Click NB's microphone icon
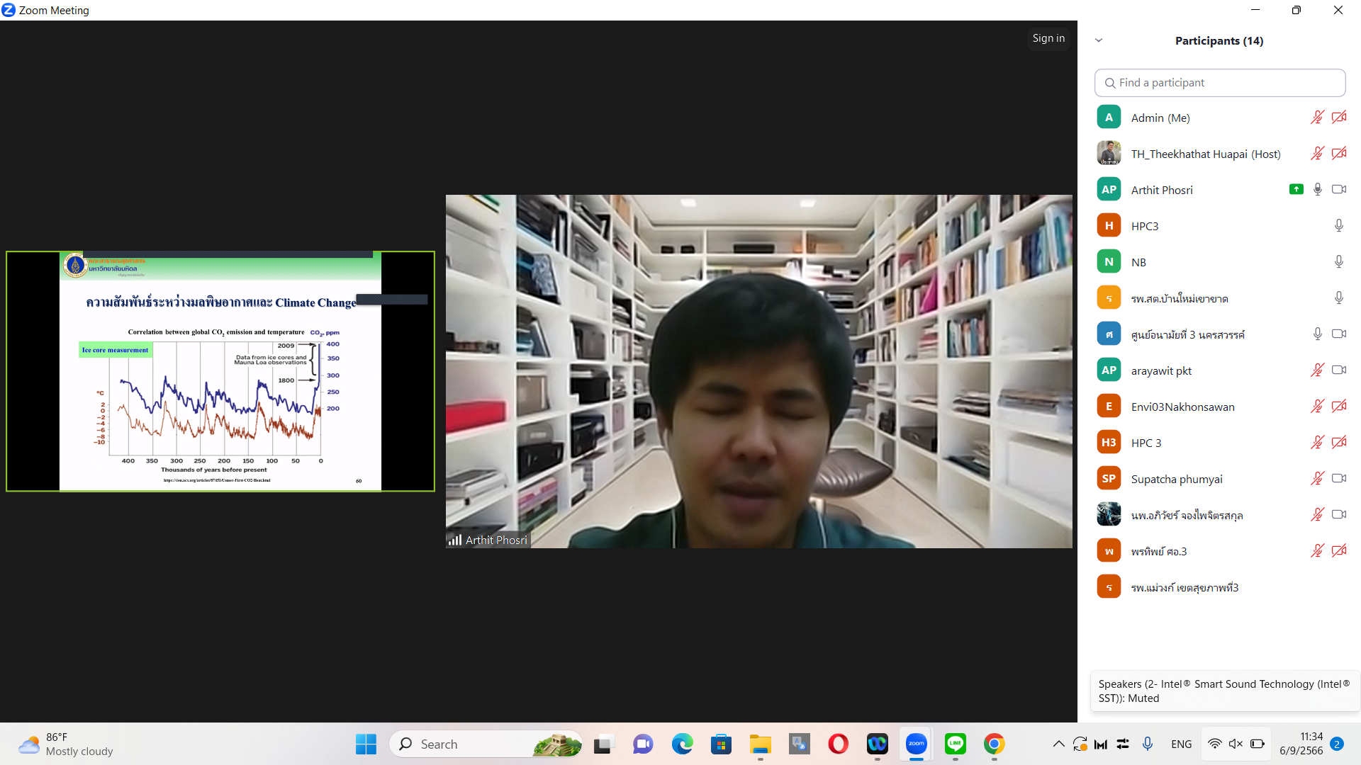The width and height of the screenshot is (1361, 765). (1338, 262)
